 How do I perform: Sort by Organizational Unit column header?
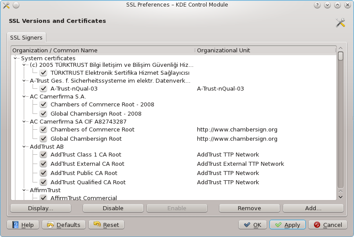point(264,51)
